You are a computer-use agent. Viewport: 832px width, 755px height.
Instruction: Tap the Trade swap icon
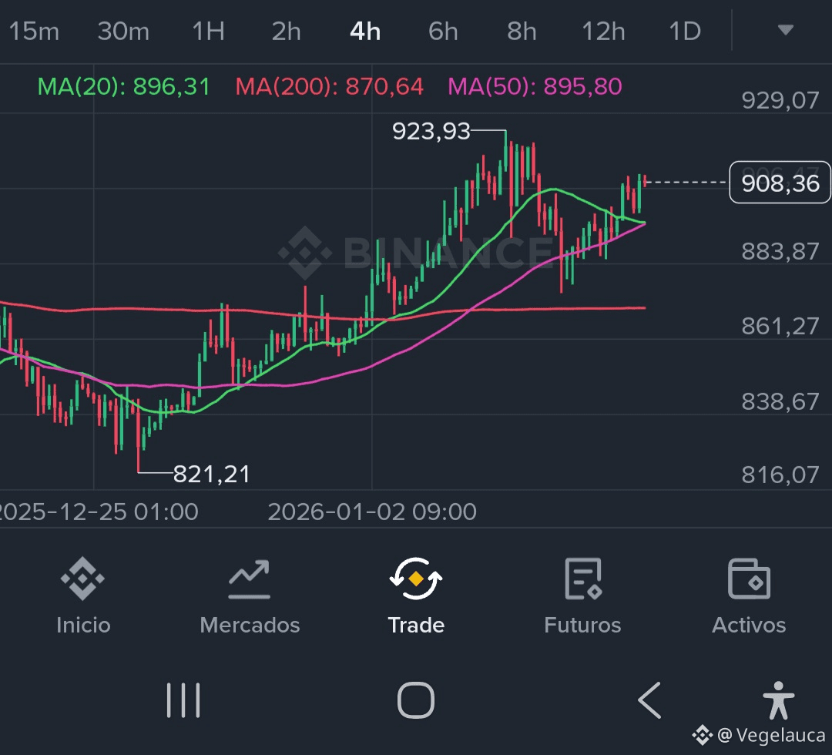(x=416, y=580)
